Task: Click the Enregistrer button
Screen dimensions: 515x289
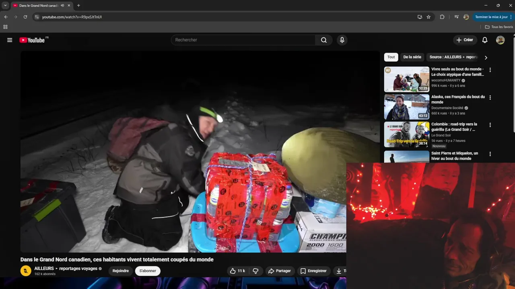Action: 314,271
